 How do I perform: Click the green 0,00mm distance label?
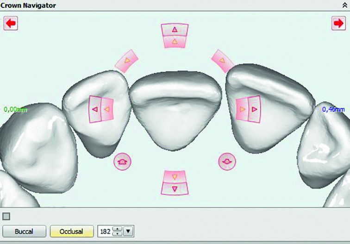[15, 110]
